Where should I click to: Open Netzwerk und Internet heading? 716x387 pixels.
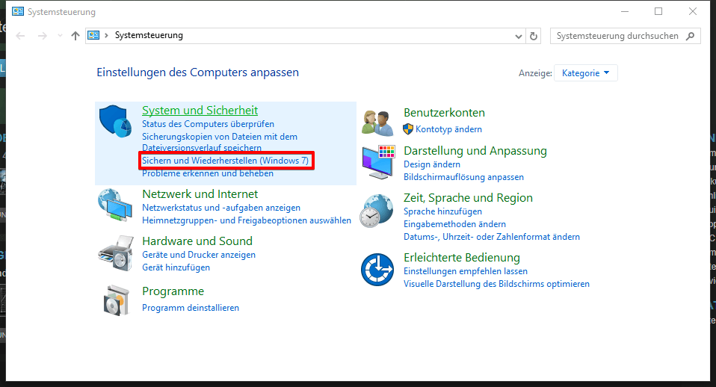200,194
